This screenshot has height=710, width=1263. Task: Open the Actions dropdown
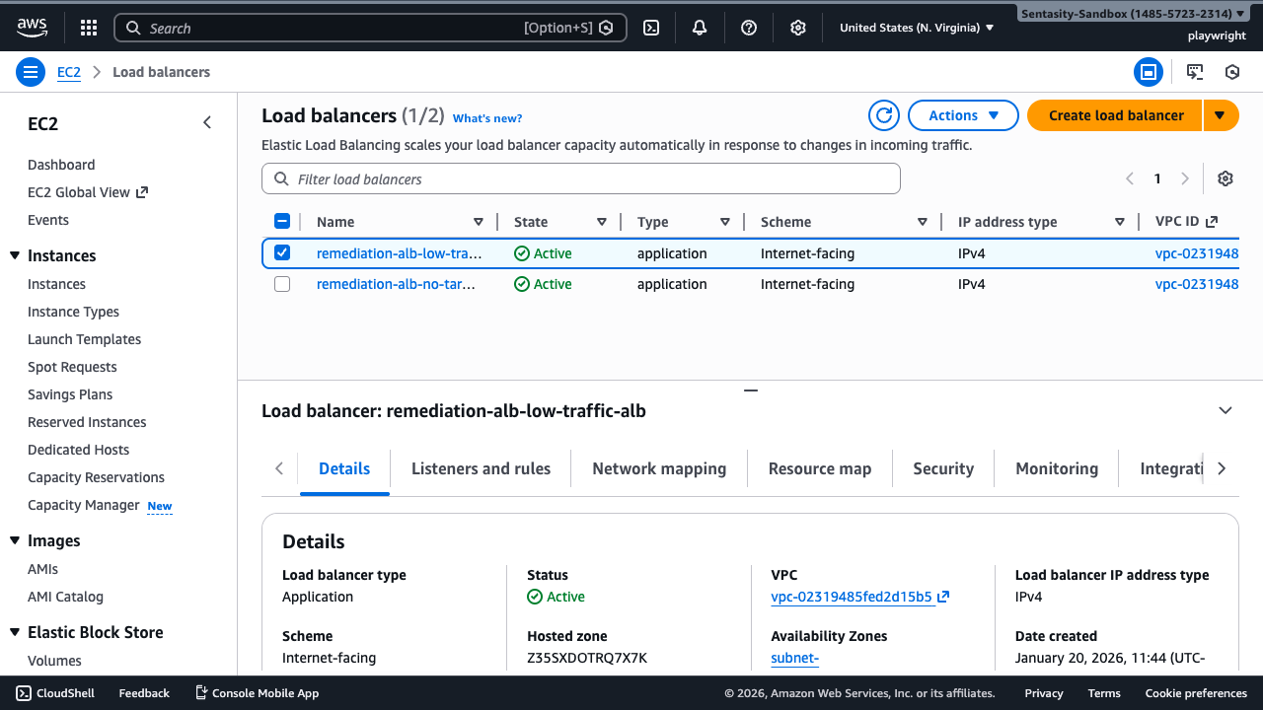click(x=963, y=115)
